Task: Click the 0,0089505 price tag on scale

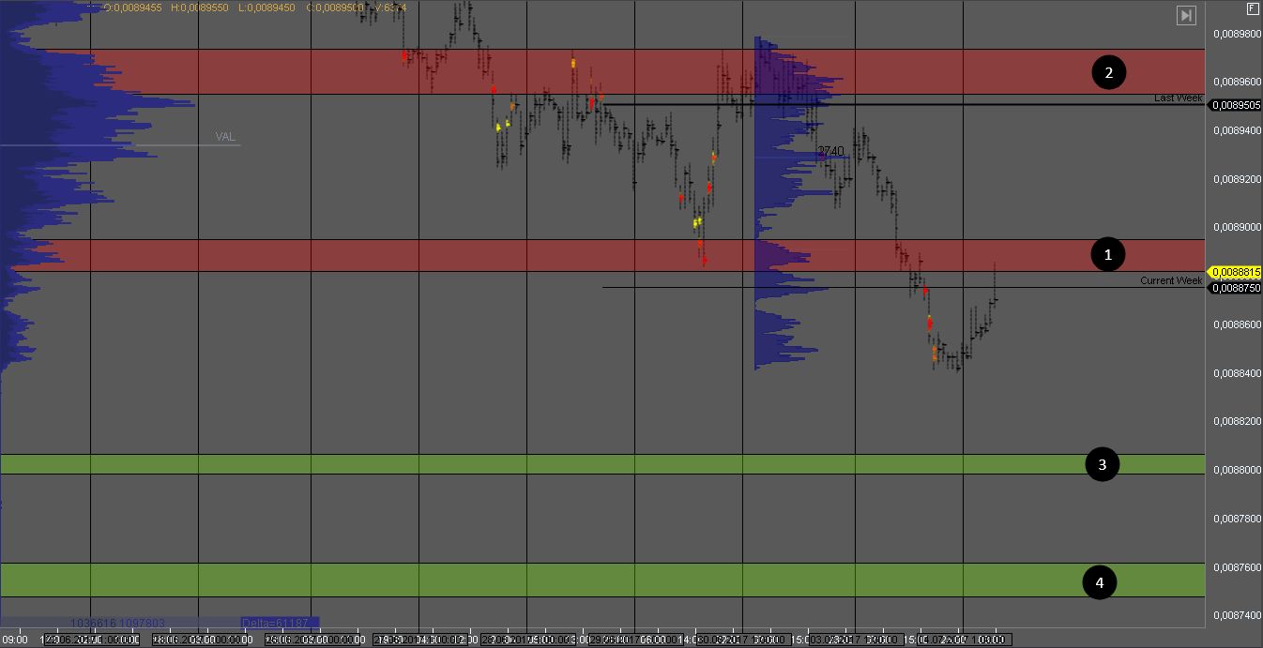Action: click(1235, 105)
